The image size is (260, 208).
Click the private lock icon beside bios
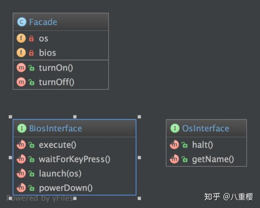pyautogui.click(x=31, y=53)
